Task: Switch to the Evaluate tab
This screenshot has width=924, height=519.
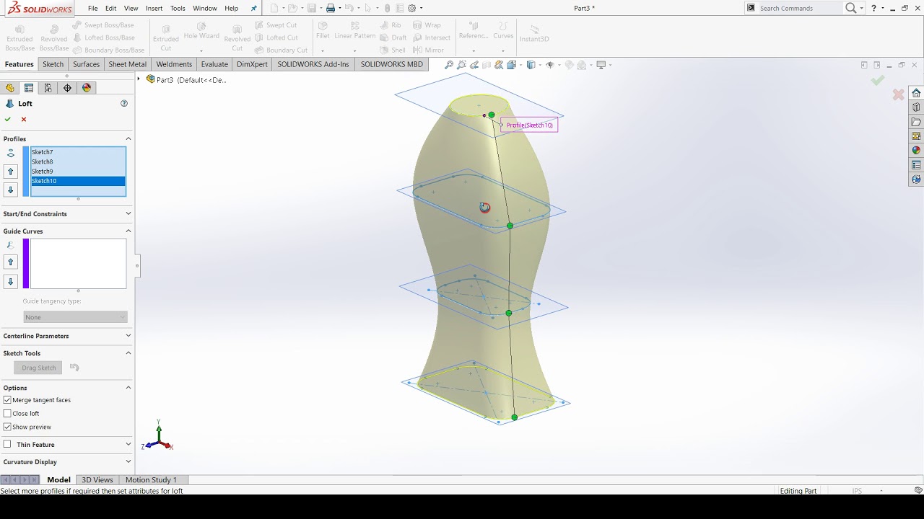Action: click(214, 64)
